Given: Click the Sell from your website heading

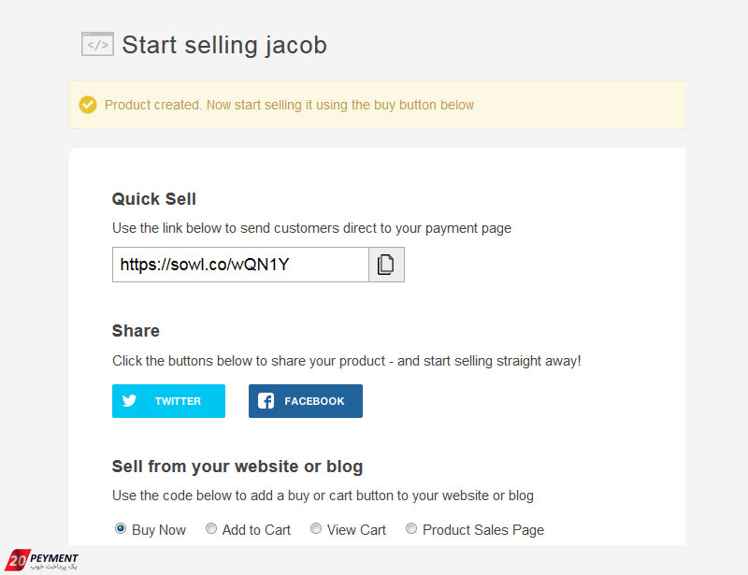Looking at the screenshot, I should point(237,467).
